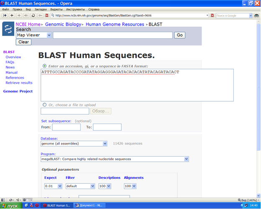Toggle the panel icon in Opera status bar
This screenshot has width=261, height=209.
(3, 200)
